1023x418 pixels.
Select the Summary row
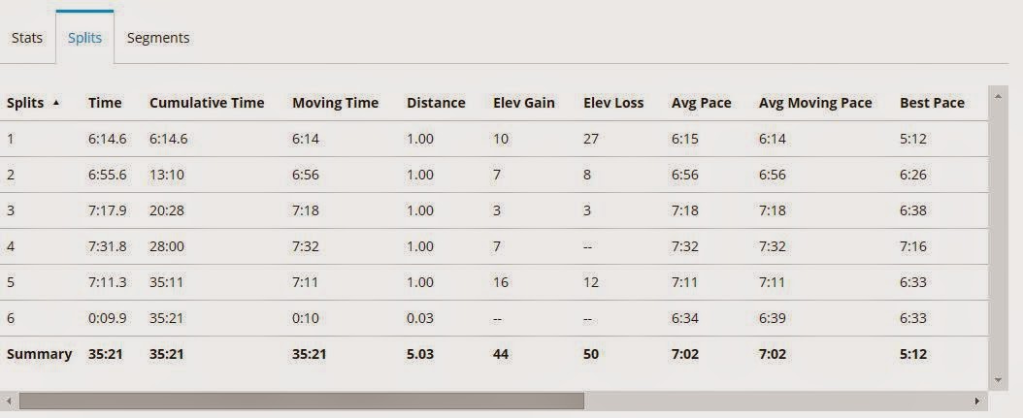(494, 354)
